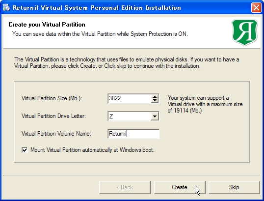264x201 pixels.
Task: Click the window title bar text
Action: (x=97, y=8)
